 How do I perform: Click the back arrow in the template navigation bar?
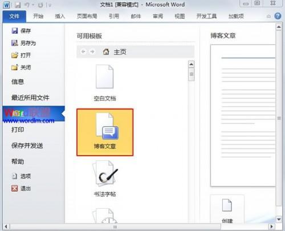click(x=83, y=52)
